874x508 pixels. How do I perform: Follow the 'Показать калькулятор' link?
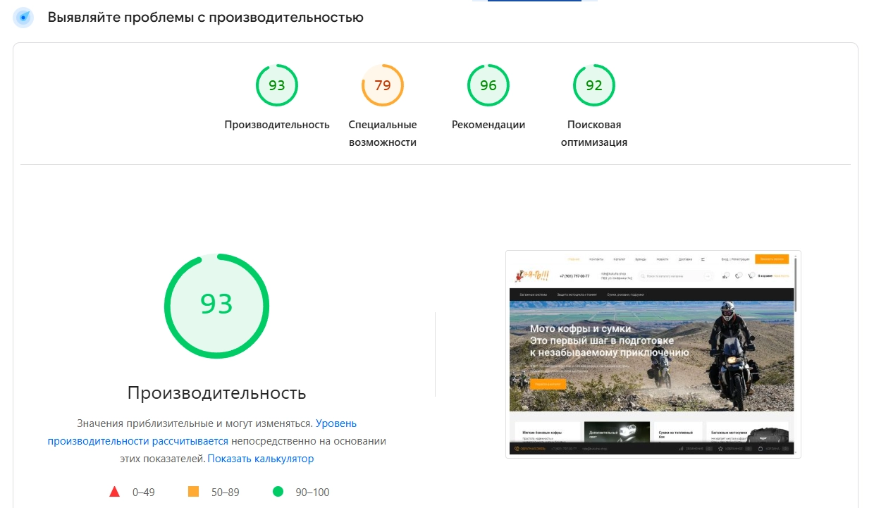261,459
